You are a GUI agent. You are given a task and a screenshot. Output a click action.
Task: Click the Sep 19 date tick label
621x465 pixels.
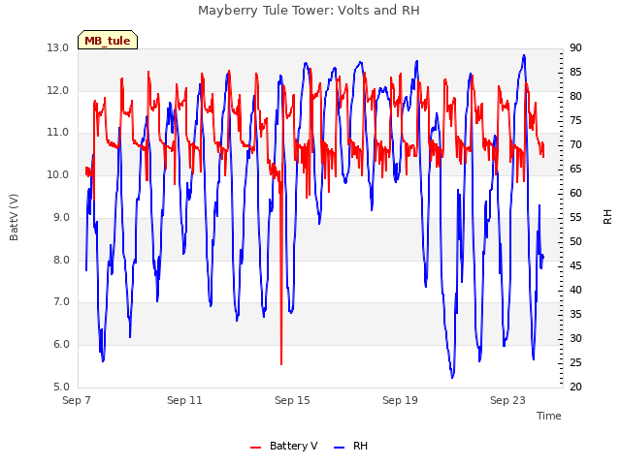coord(400,400)
